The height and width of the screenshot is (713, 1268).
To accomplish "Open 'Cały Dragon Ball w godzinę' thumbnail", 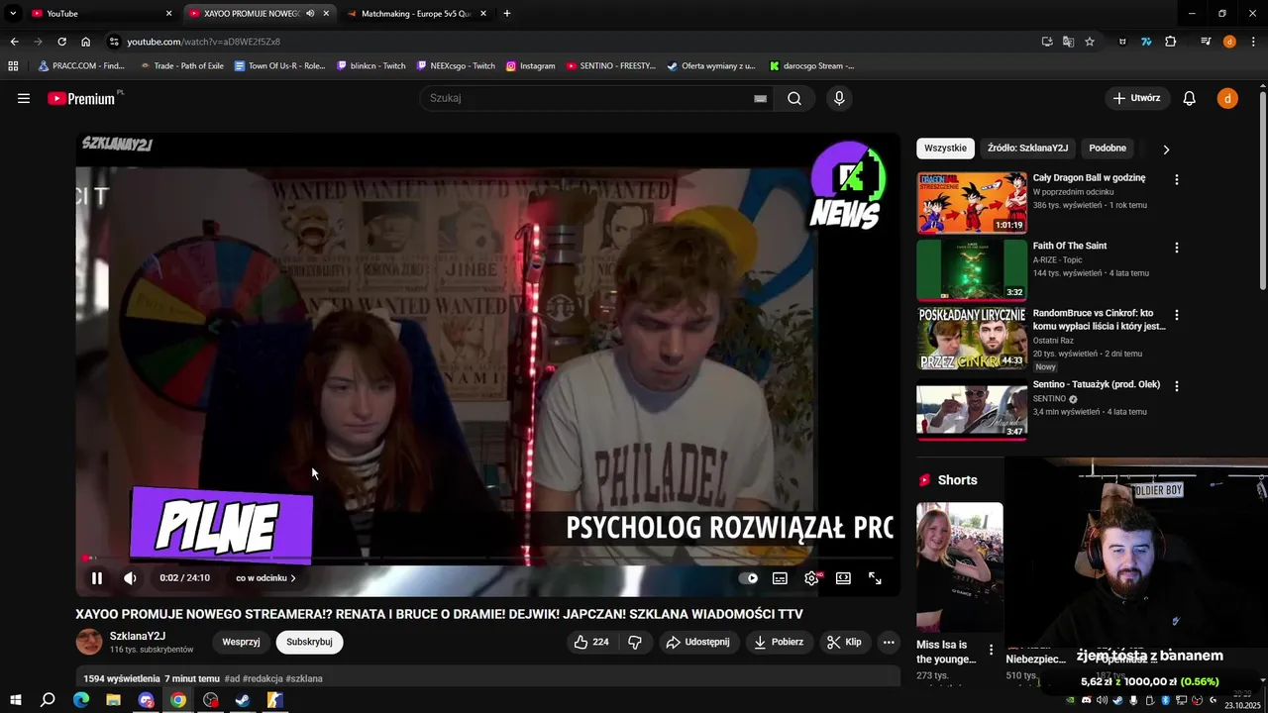I will coord(972,203).
